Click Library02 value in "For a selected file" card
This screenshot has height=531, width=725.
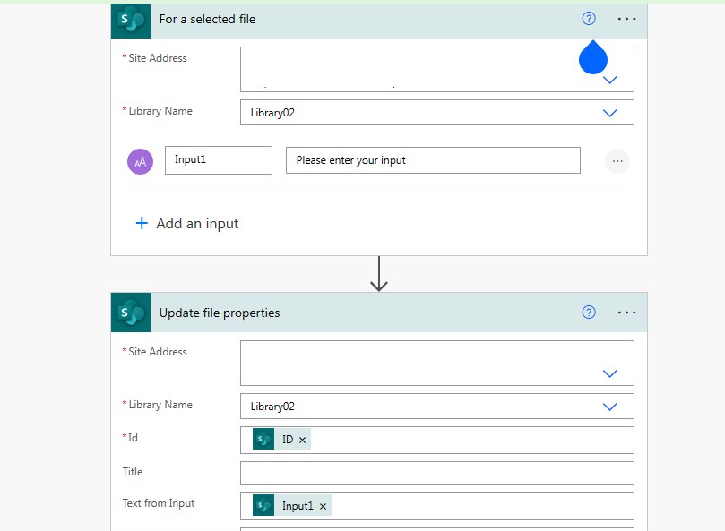pos(272,113)
